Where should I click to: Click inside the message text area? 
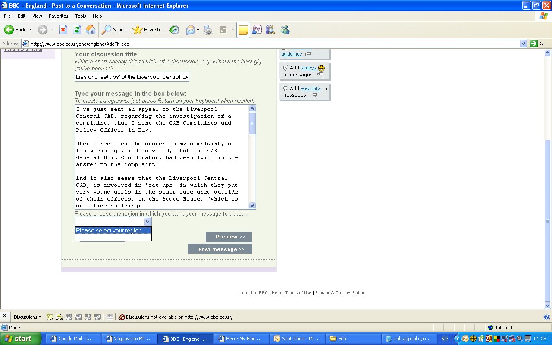pyautogui.click(x=162, y=157)
